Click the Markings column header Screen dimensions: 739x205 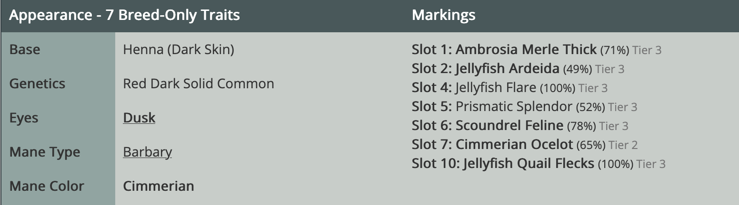point(443,15)
